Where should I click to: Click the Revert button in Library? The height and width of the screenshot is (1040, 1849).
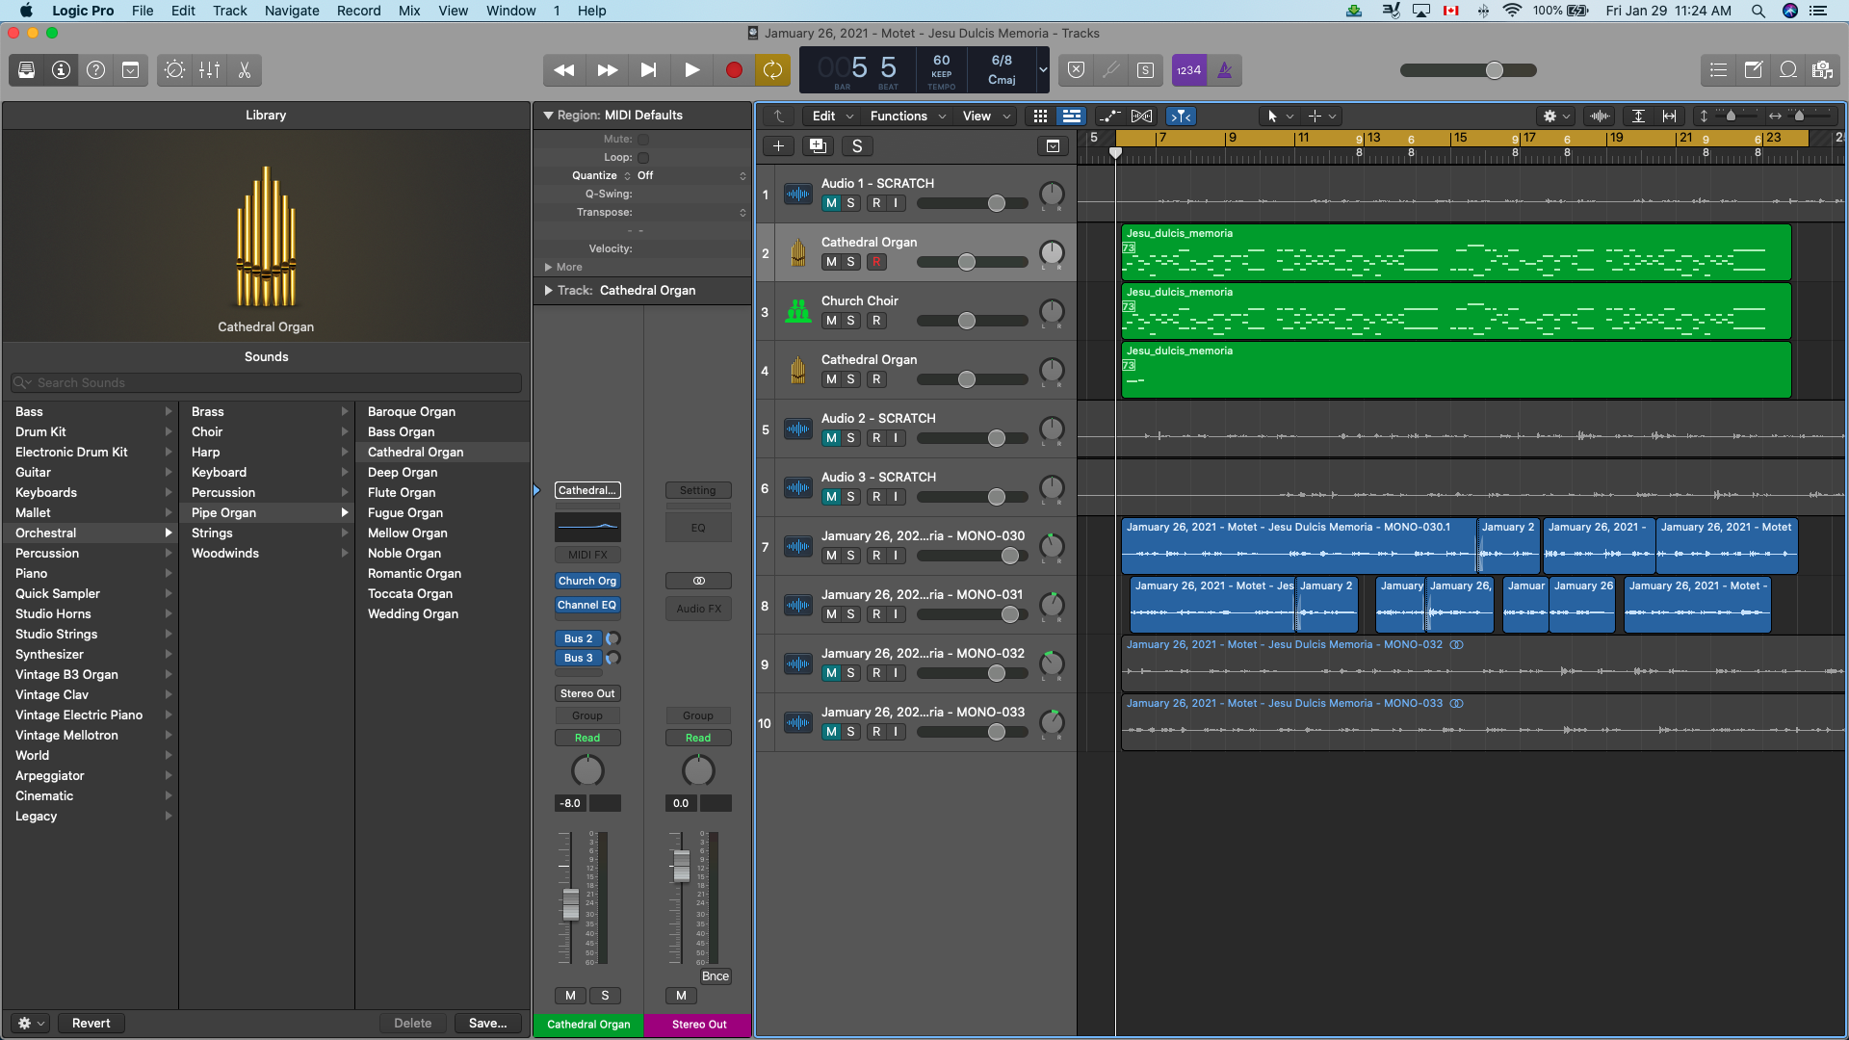pyautogui.click(x=91, y=1024)
